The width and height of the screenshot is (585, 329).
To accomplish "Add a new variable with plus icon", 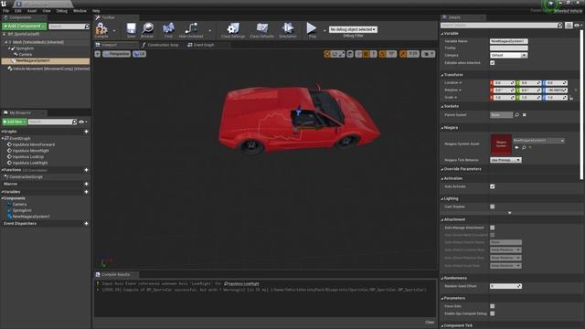I will point(86,192).
